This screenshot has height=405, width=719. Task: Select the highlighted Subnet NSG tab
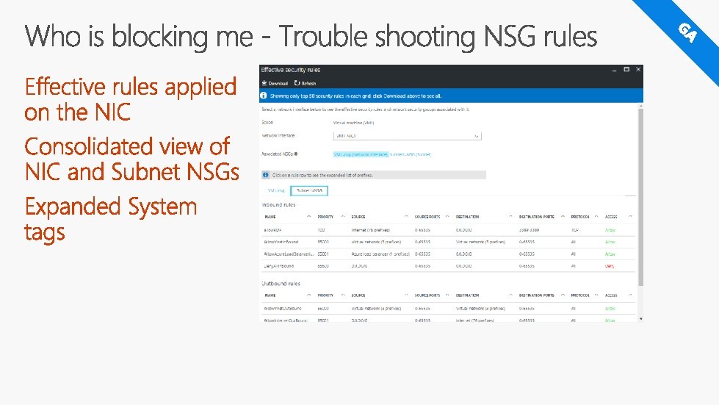[x=309, y=190]
